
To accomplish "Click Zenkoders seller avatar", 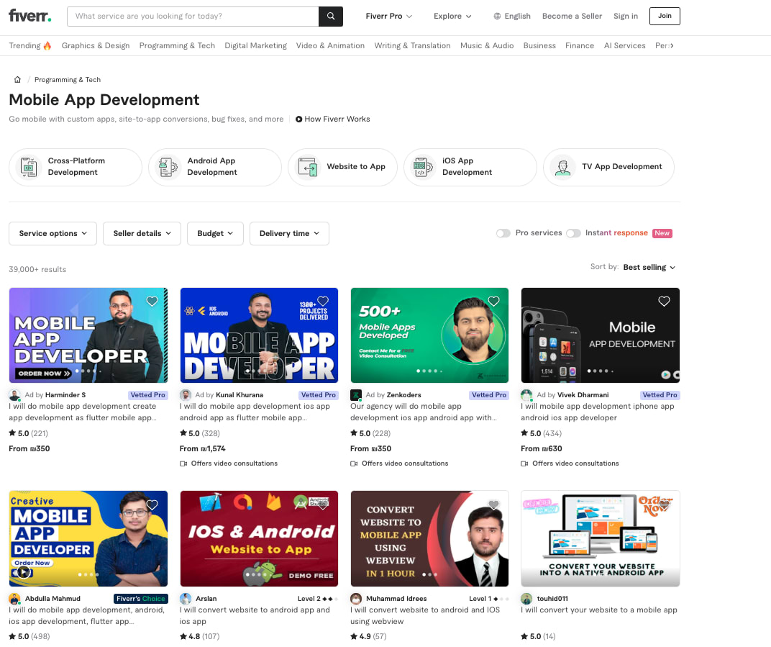I will (x=356, y=395).
